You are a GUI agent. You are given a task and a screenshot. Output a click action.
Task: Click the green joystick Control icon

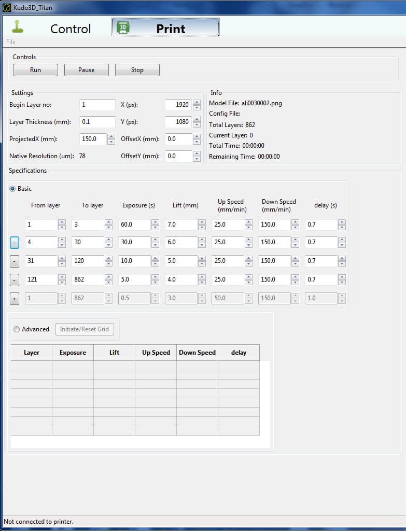click(x=18, y=27)
